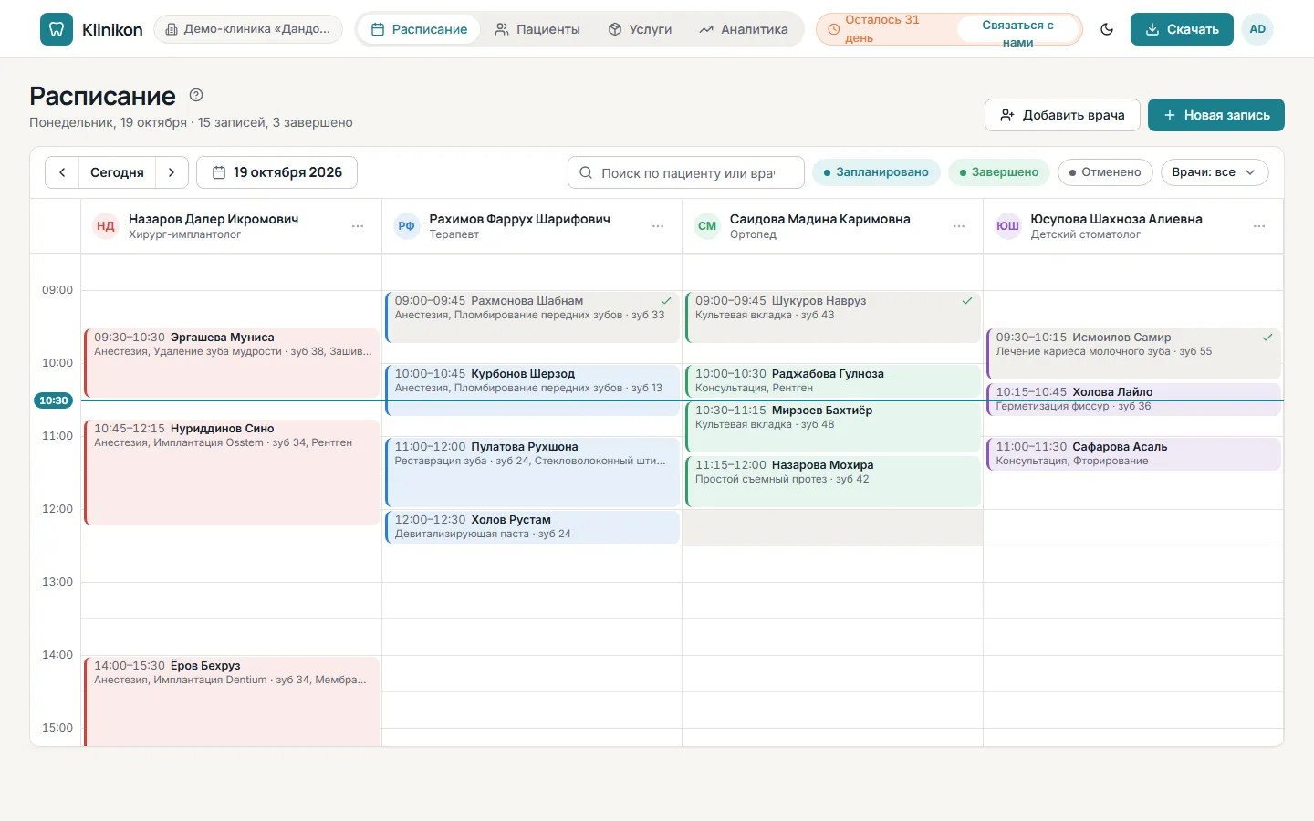Toggle dark mode moon icon

[1107, 29]
